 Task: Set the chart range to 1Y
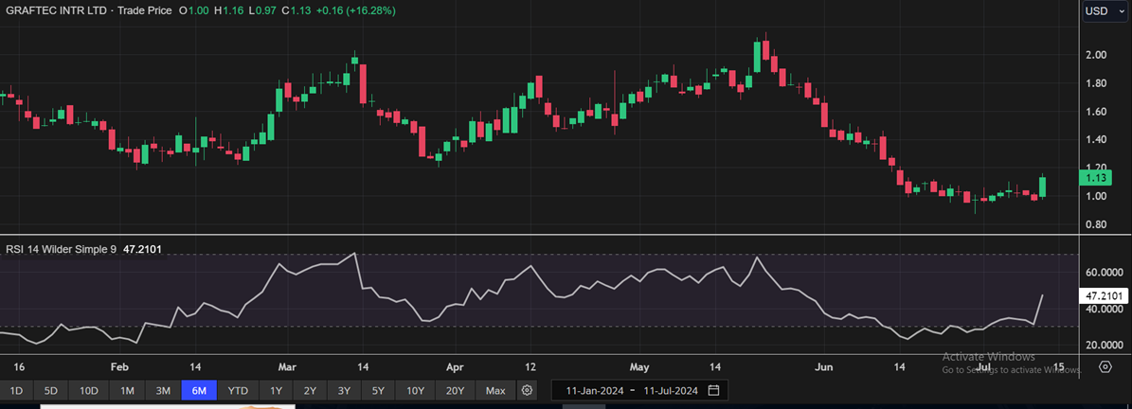tap(276, 390)
